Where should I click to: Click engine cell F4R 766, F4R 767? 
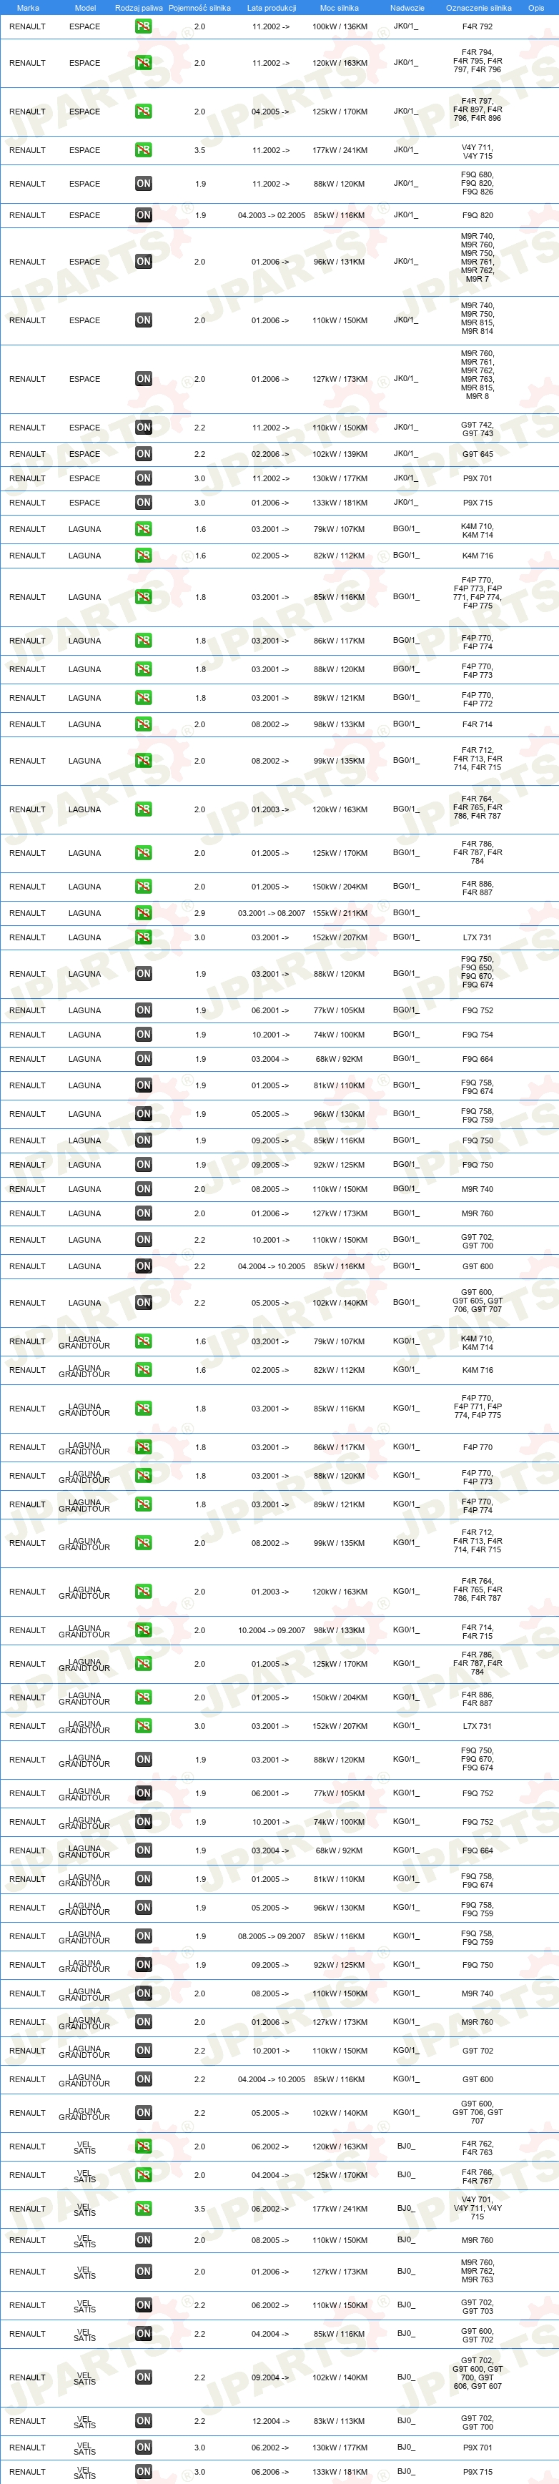(x=477, y=2177)
